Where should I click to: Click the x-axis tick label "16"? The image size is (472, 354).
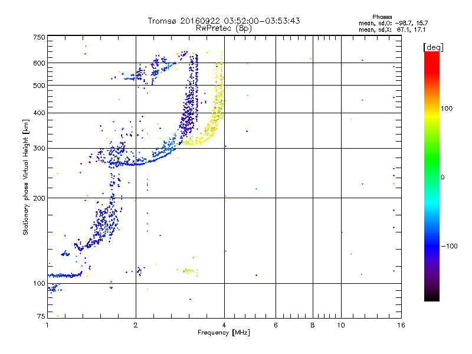tap(401, 325)
